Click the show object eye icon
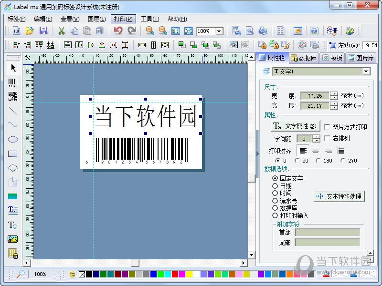382x286 pixels. click(x=233, y=45)
